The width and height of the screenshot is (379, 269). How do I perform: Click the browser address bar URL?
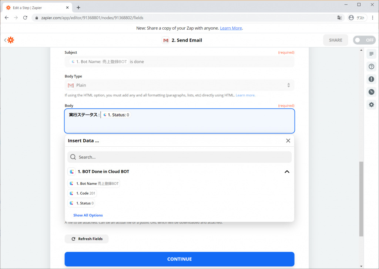(92, 18)
